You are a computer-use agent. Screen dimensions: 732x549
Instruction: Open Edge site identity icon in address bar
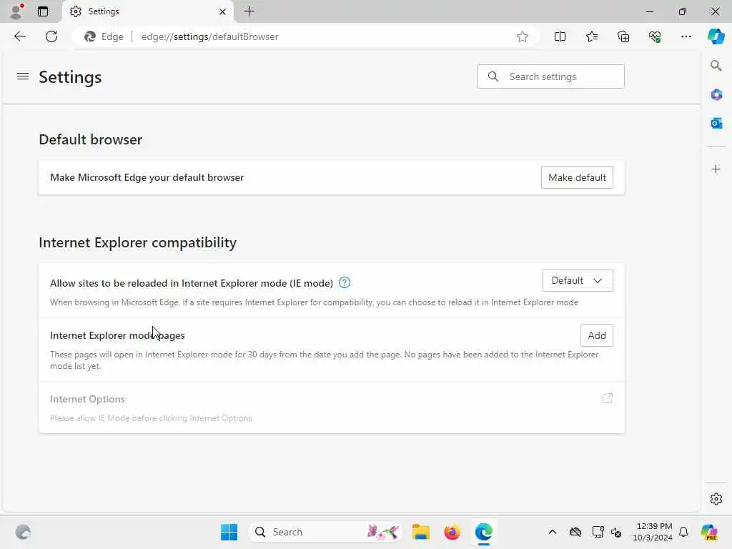click(x=104, y=36)
